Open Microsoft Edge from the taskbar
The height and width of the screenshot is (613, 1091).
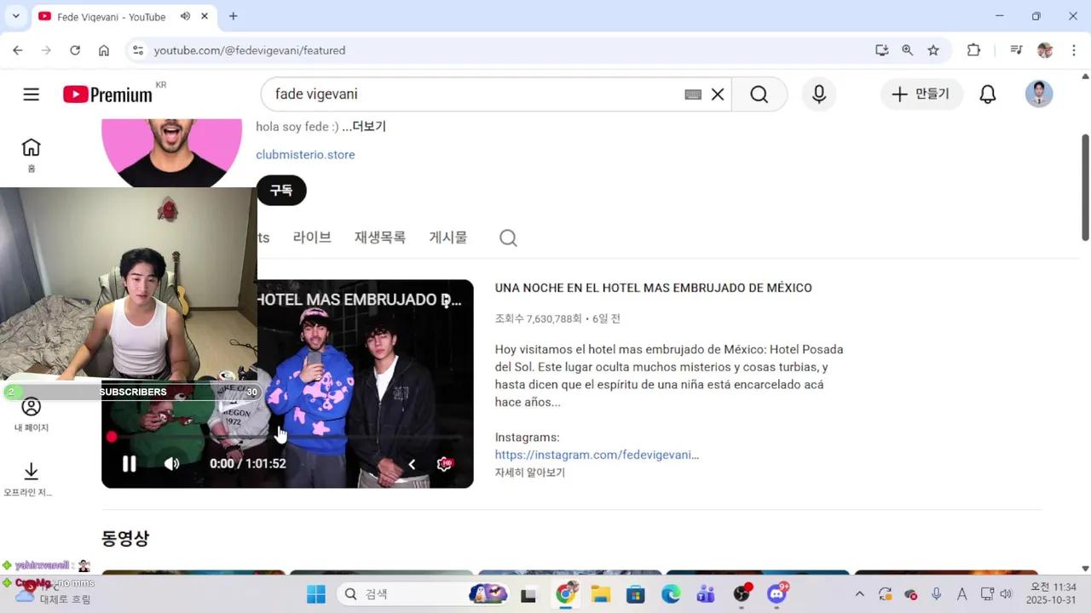pyautogui.click(x=671, y=594)
